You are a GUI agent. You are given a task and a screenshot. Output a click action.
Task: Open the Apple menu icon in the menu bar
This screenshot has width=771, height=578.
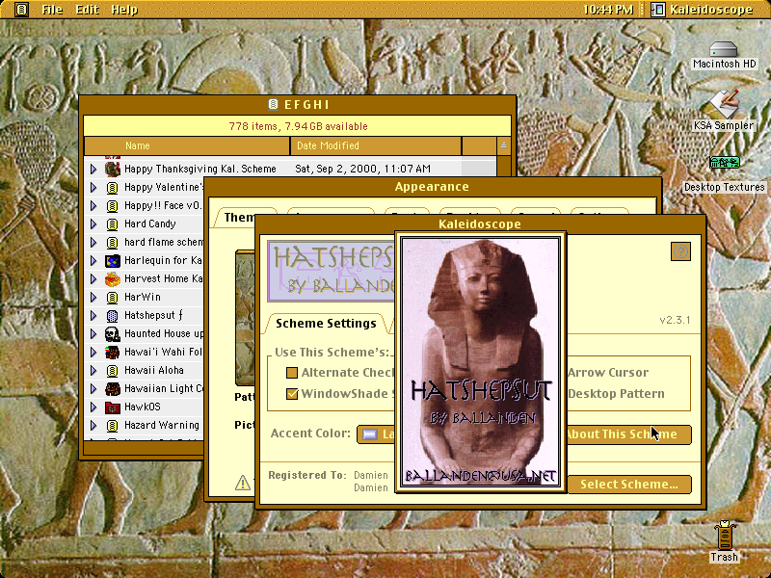point(20,10)
